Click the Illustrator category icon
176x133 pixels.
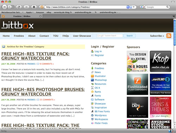point(92,76)
